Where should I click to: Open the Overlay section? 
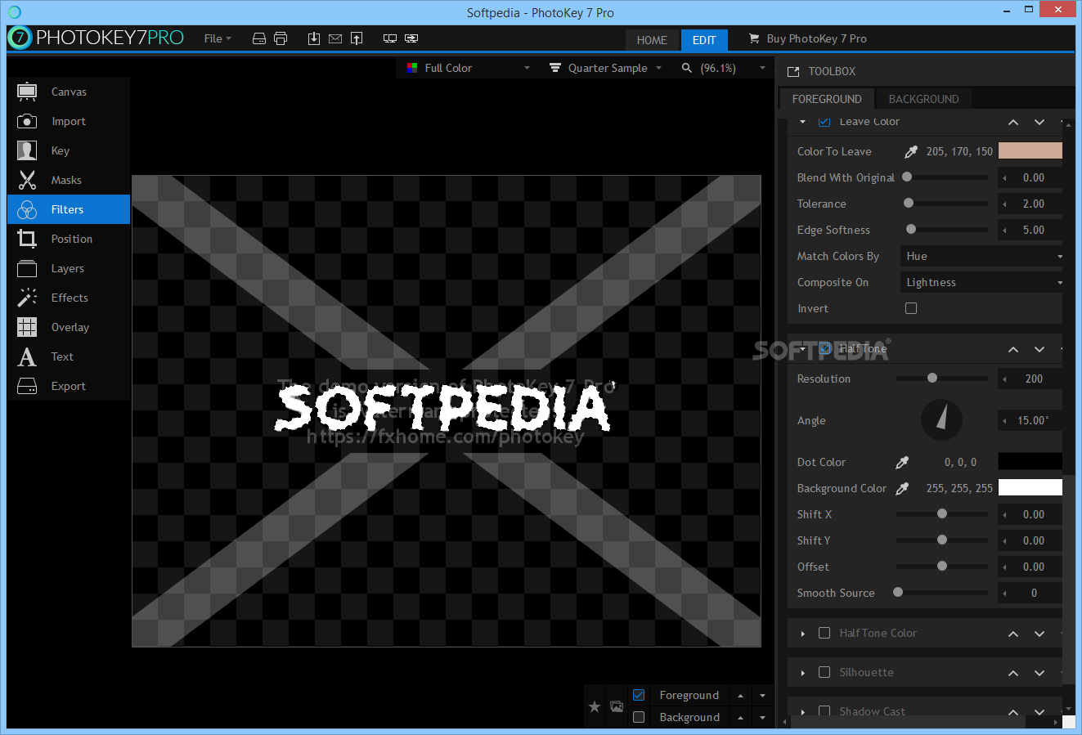(69, 327)
